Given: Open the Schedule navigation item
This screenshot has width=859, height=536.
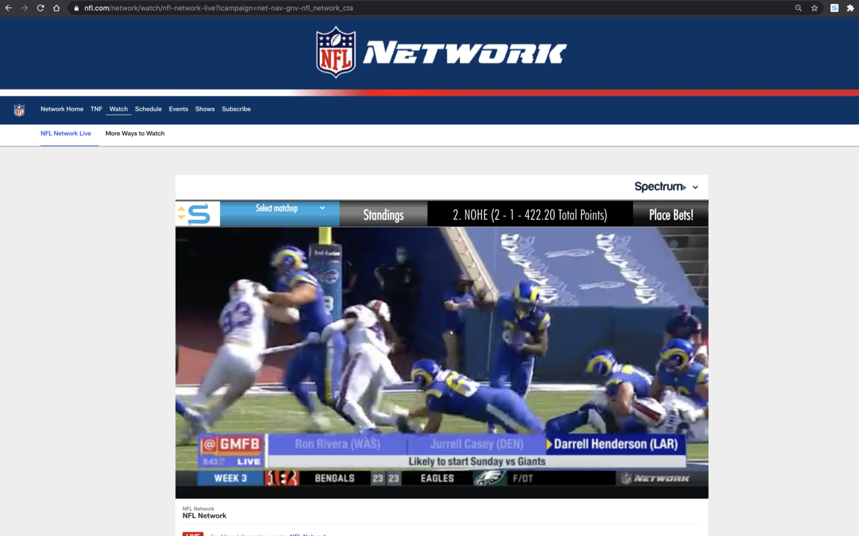Looking at the screenshot, I should click(x=148, y=109).
